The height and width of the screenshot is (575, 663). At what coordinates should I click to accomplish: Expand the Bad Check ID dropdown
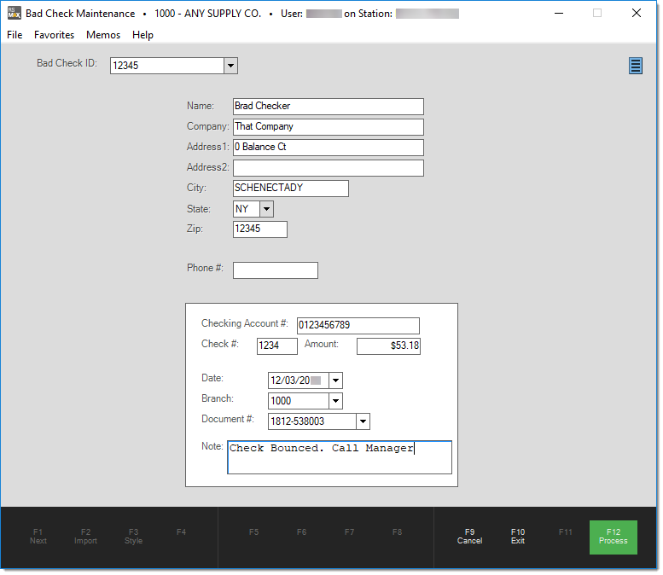click(231, 66)
